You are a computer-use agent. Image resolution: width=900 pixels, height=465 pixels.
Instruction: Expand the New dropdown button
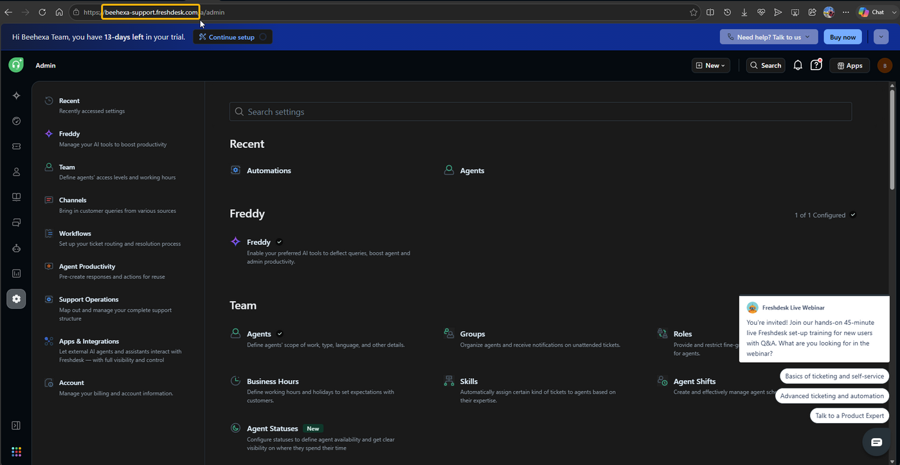coord(711,65)
